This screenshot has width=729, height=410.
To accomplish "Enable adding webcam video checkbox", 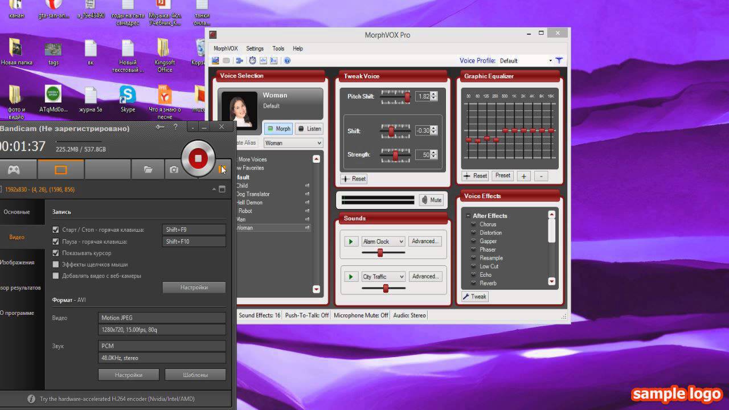I will (x=56, y=276).
